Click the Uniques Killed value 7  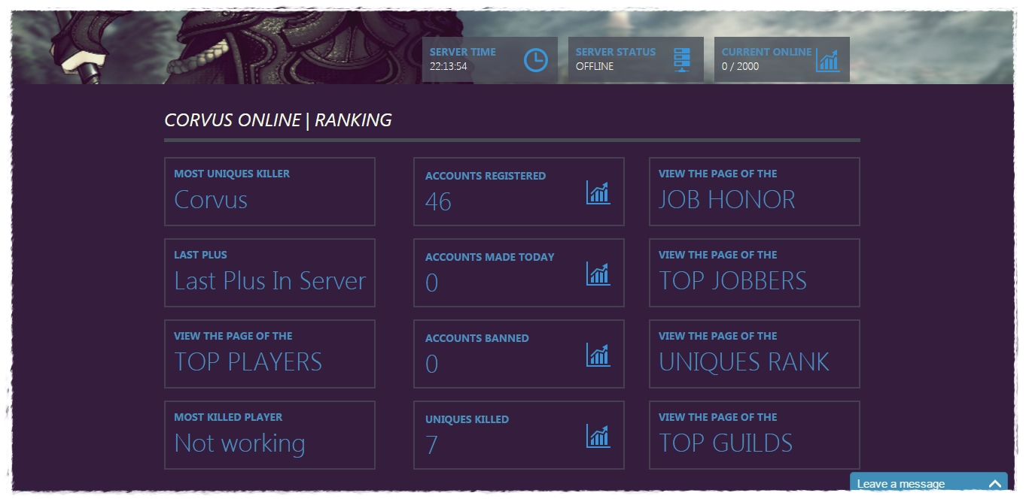click(x=431, y=446)
